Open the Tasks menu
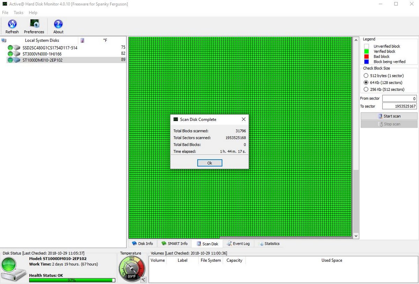This screenshot has height=284, width=419. 18,13
